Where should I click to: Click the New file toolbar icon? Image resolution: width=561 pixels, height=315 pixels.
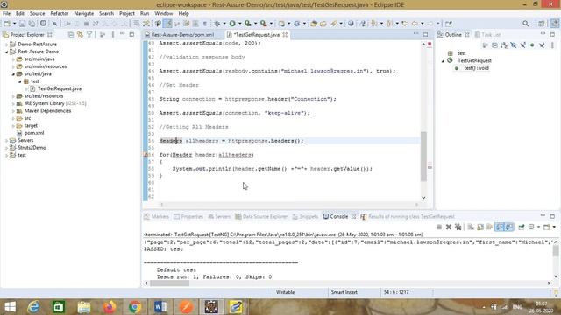pos(7,24)
